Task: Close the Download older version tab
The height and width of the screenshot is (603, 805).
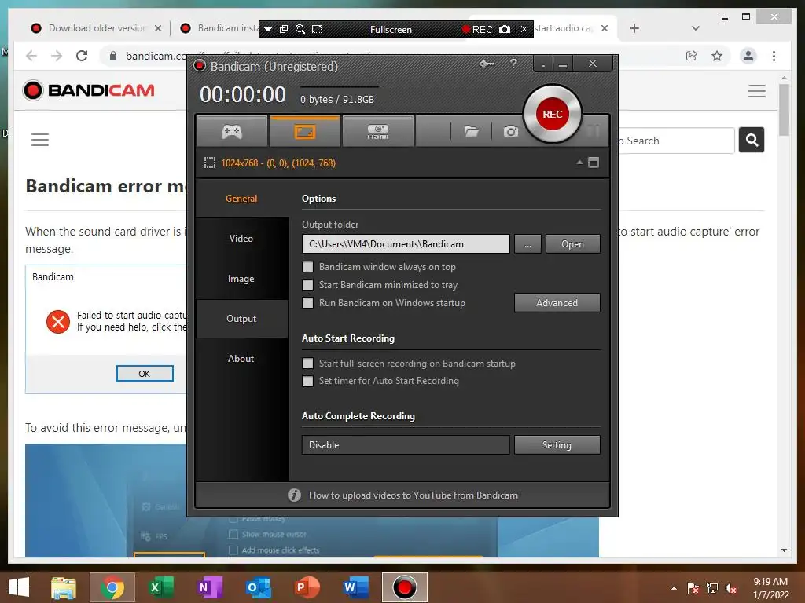Action: 158,28
